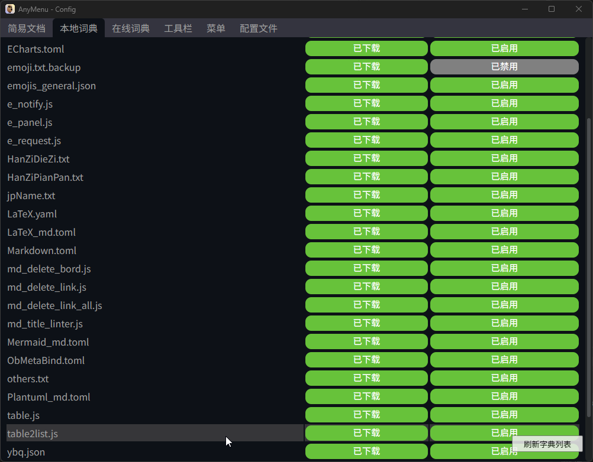
Task: Toggle 已启用 for md_delete_bord.js
Action: [504, 268]
